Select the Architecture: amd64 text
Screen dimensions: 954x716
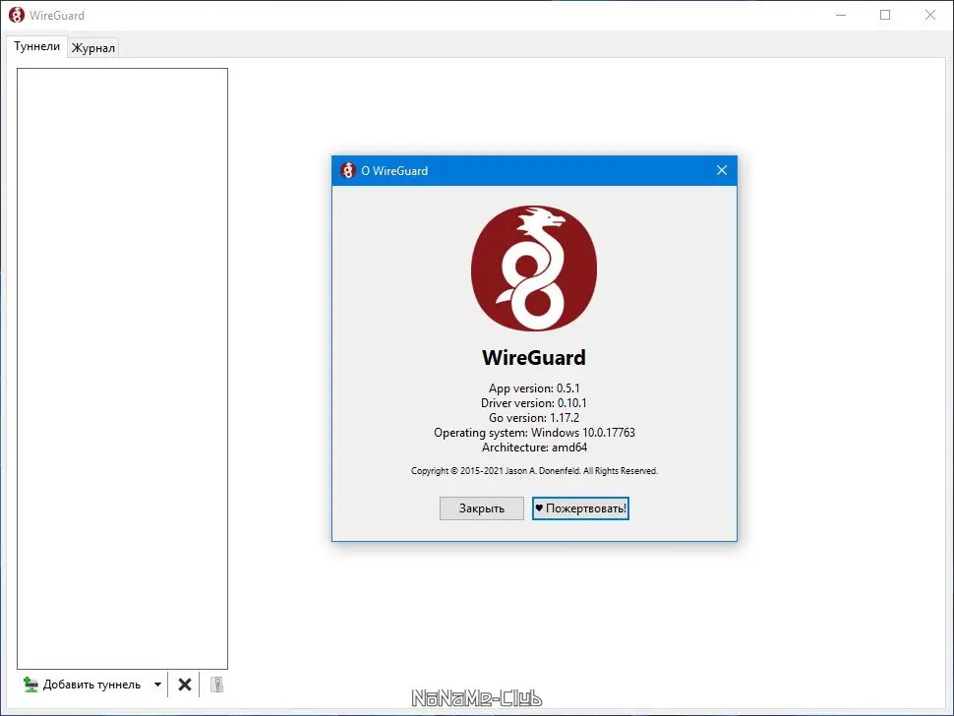point(534,447)
